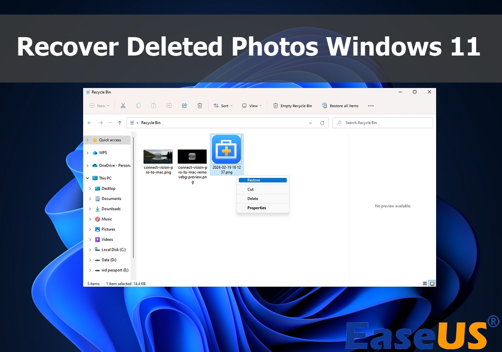Click the Documents folder icon in sidebar

point(98,199)
